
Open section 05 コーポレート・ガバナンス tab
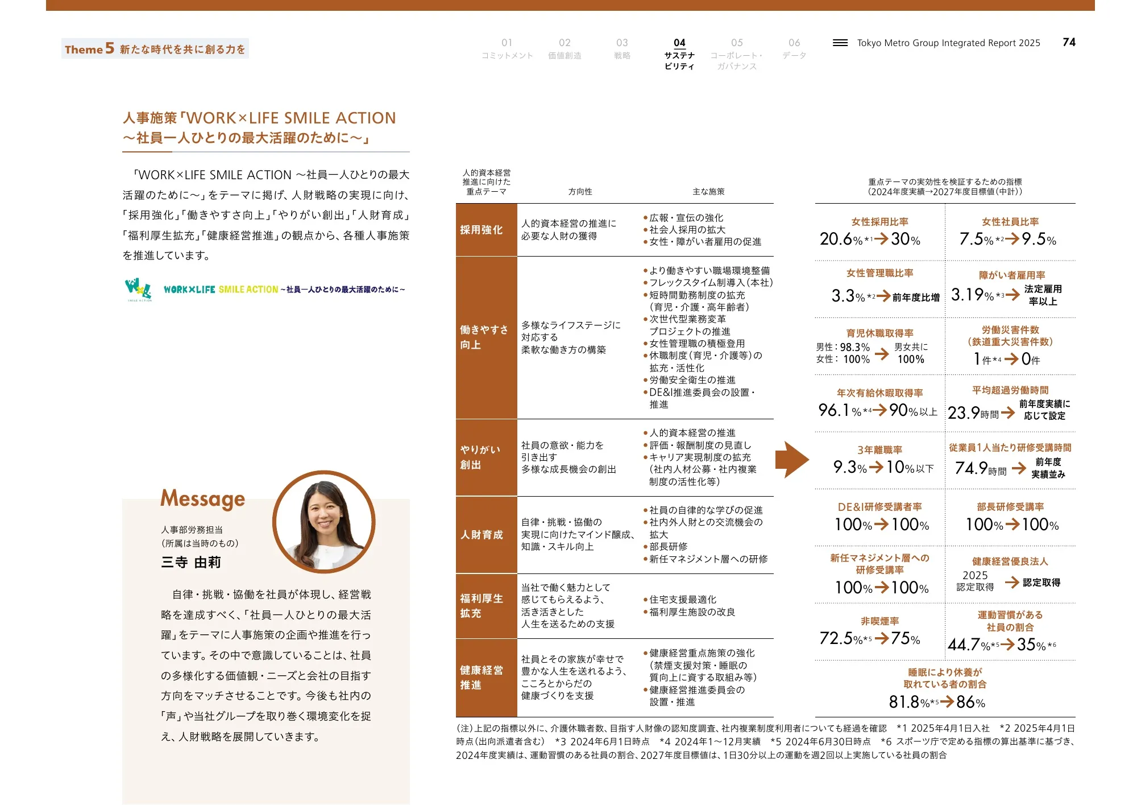click(x=737, y=54)
